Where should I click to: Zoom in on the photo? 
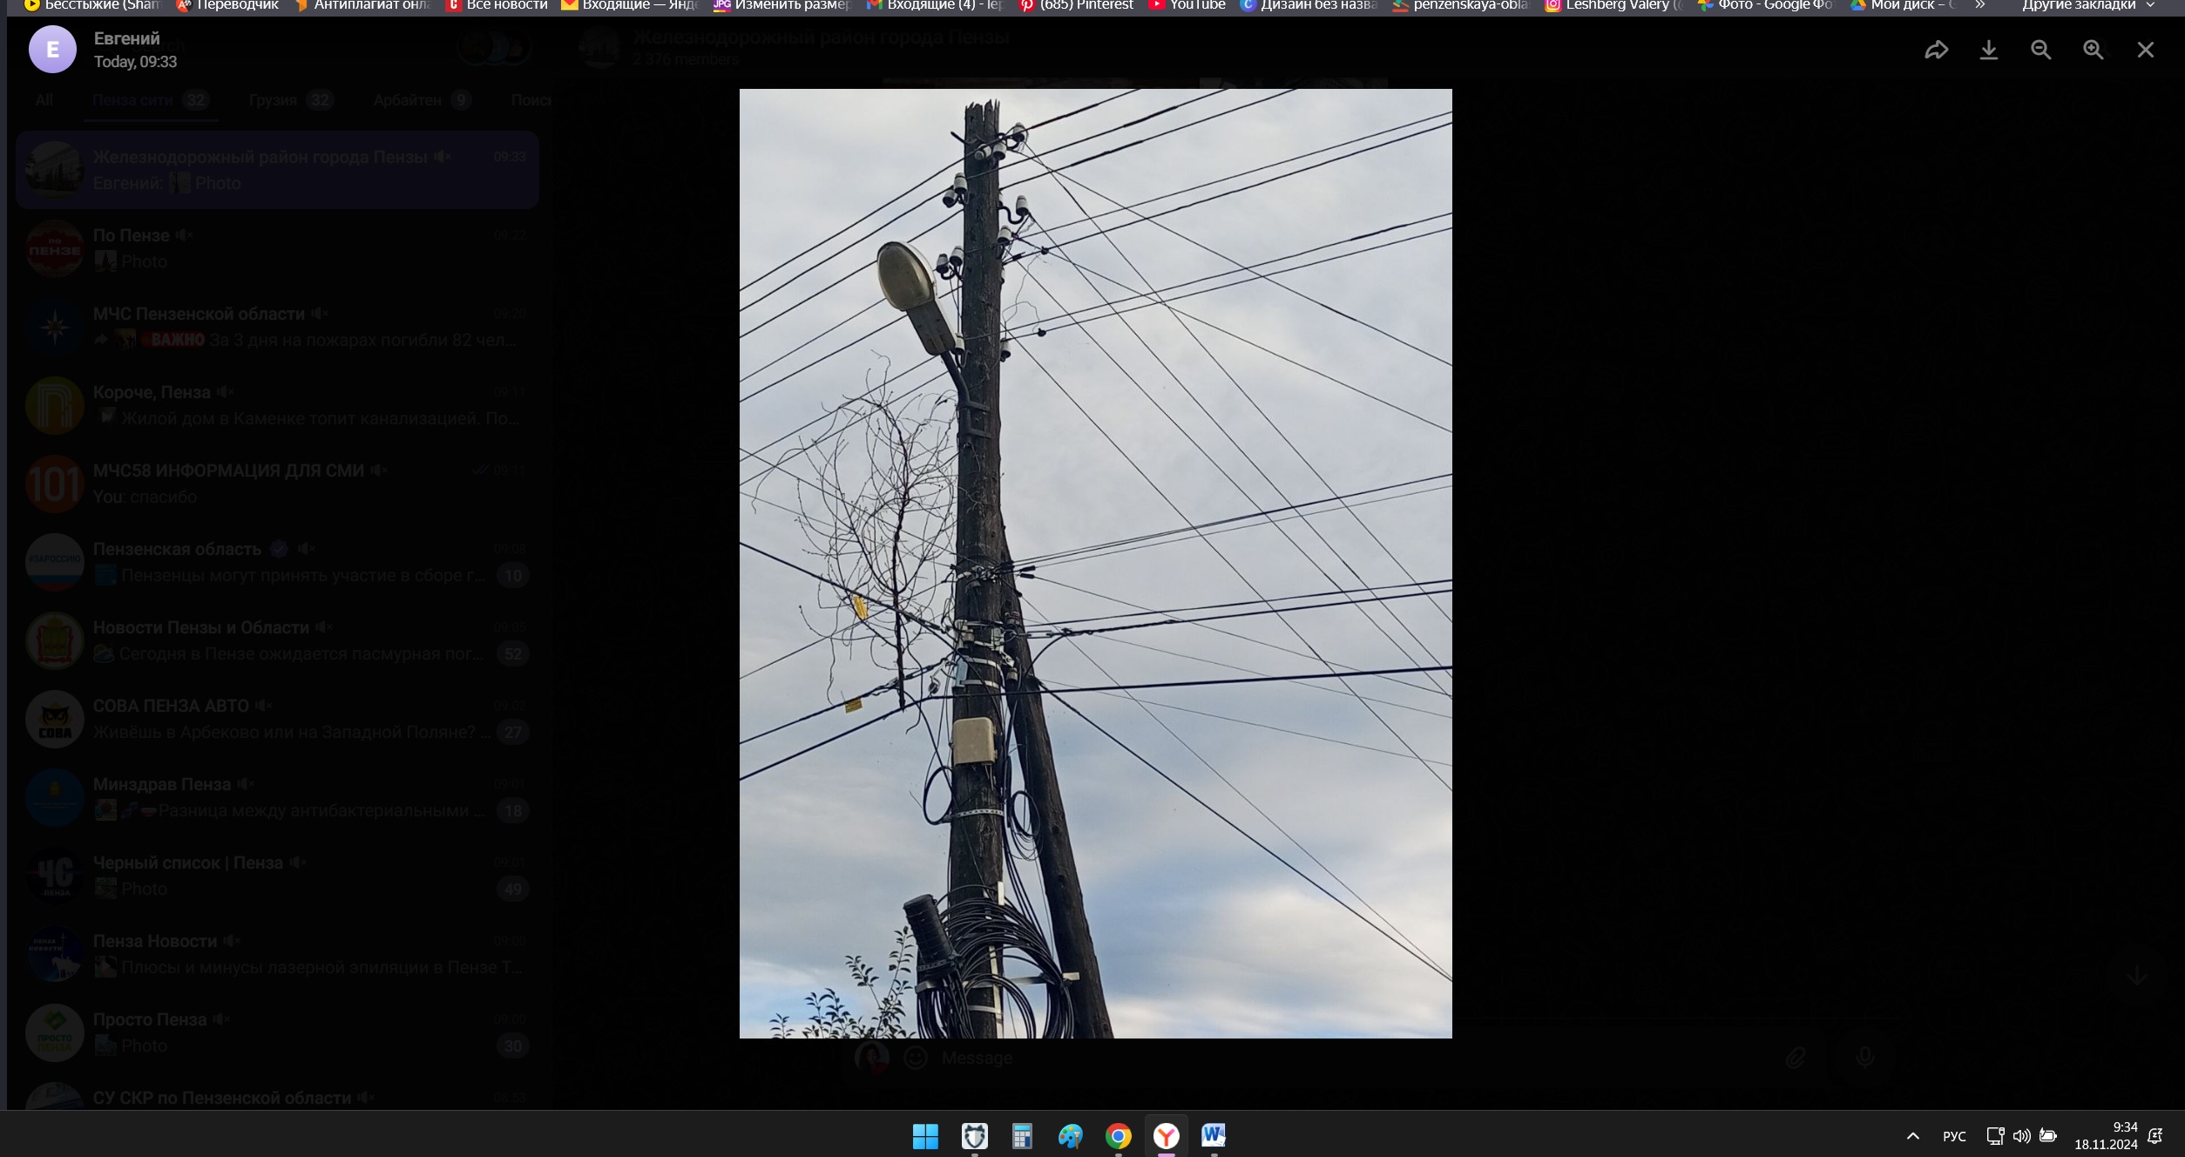coord(2093,50)
